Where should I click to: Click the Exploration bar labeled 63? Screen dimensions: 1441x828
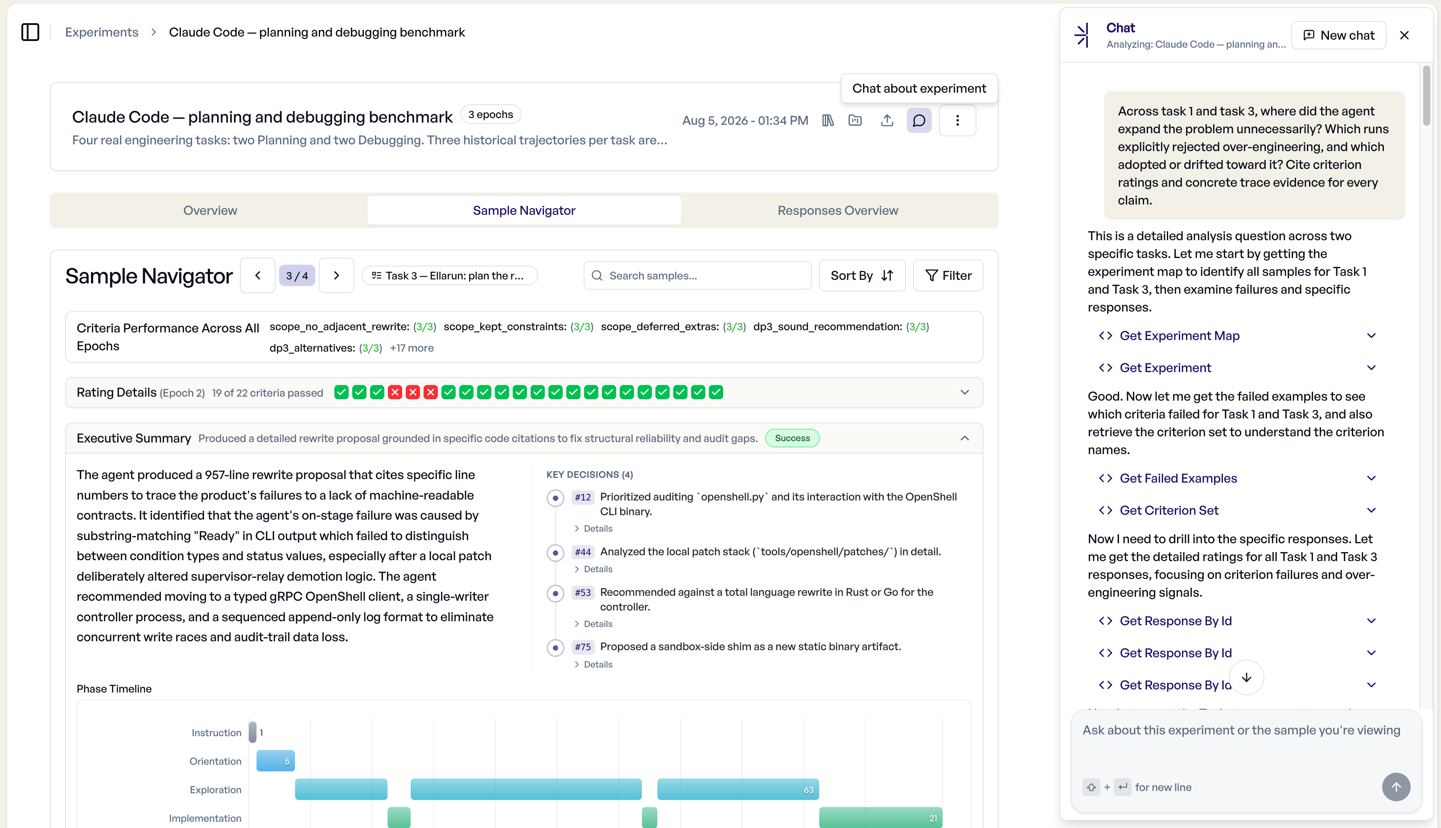[738, 790]
